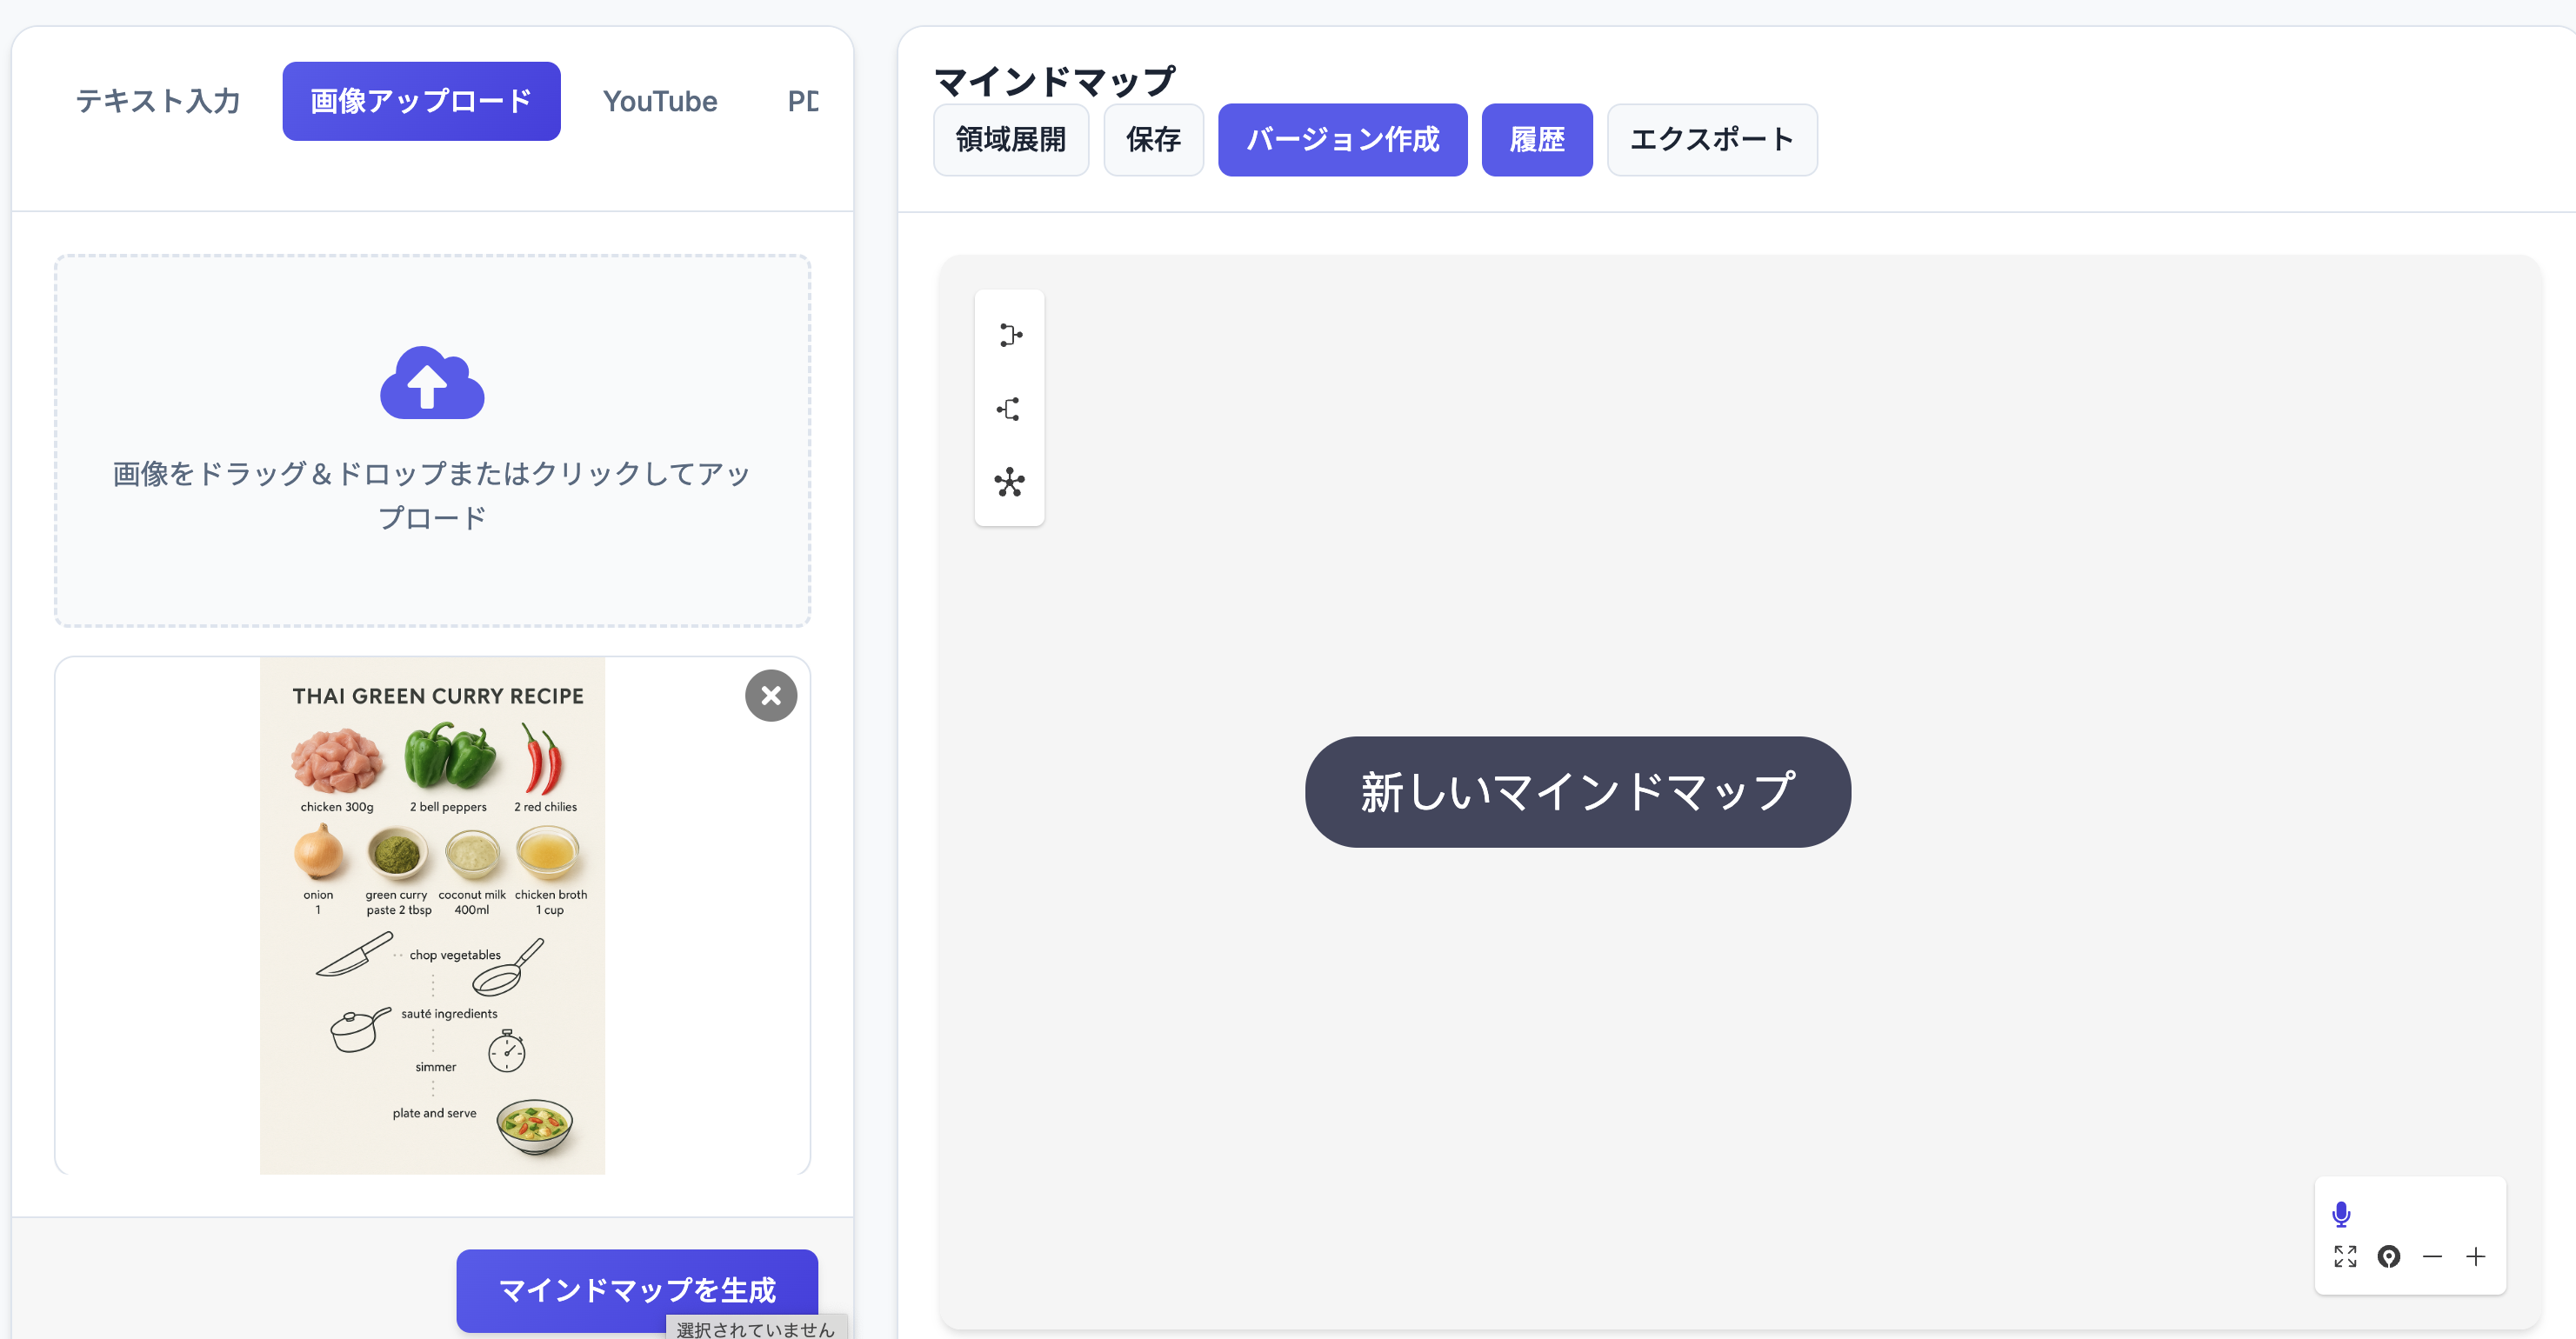The image size is (2576, 1339).
Task: Zoom out with the minus icon
Action: [x=2432, y=1256]
